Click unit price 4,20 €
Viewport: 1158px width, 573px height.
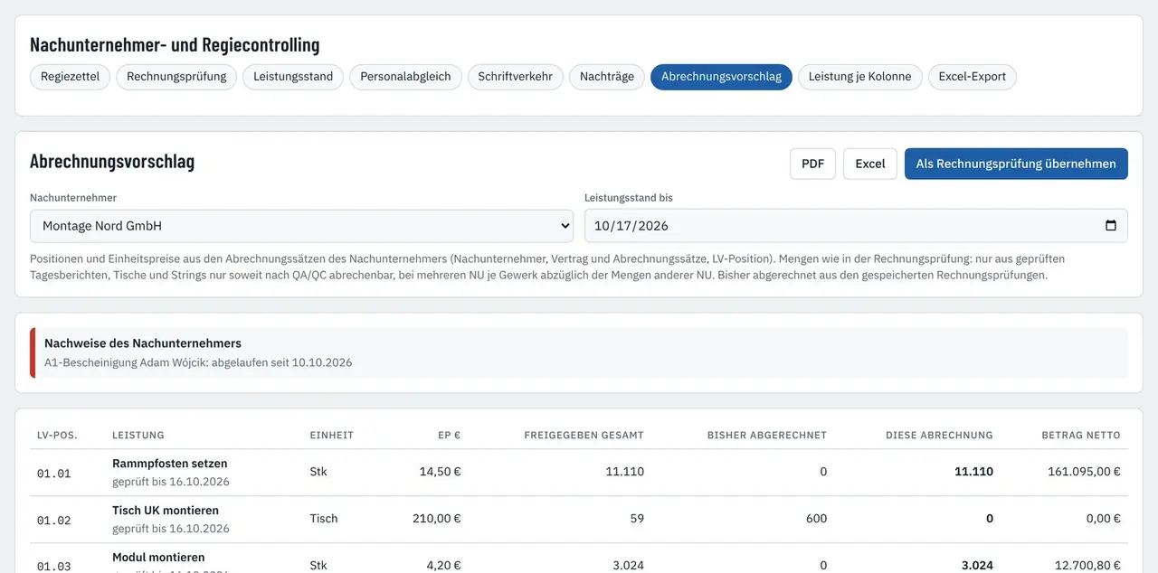tap(443, 566)
